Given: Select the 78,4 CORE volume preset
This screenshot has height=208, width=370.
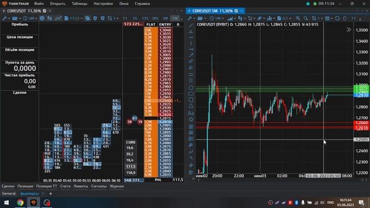Looking at the screenshot, I should [129, 160].
